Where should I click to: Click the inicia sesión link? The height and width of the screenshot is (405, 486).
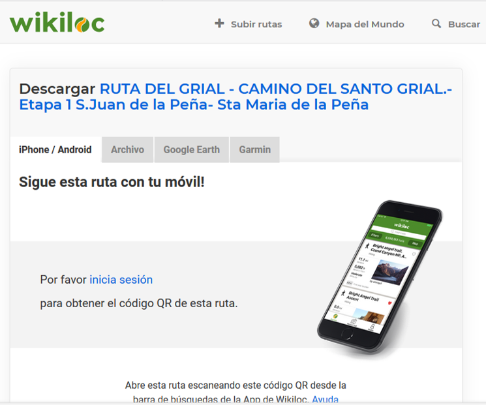coord(121,280)
